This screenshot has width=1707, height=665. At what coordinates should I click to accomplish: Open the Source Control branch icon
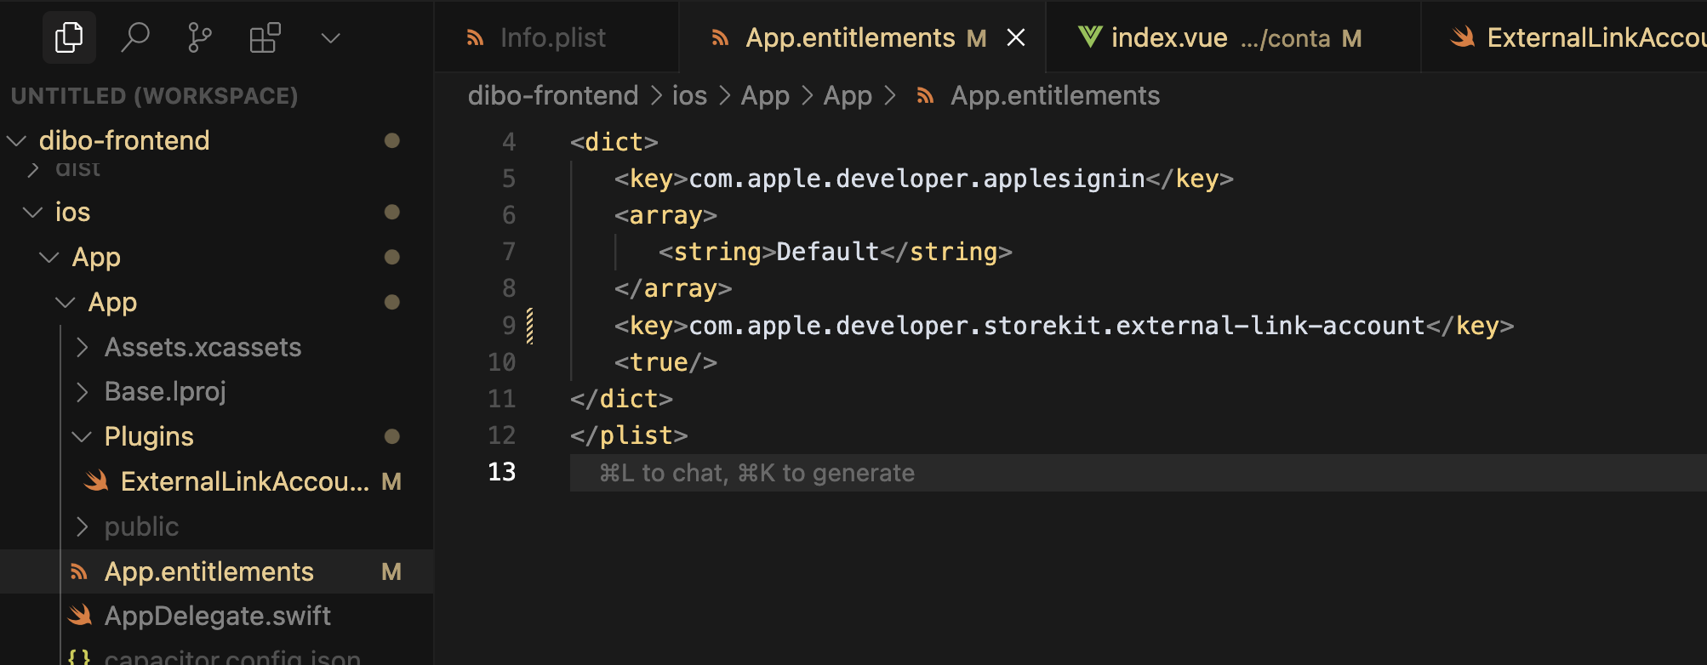click(199, 38)
